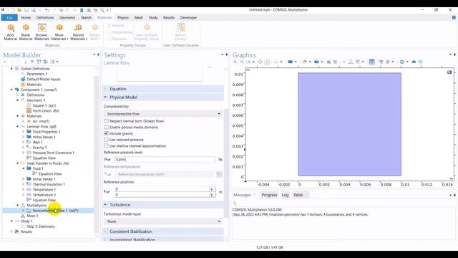Click the open folder icon in quick access toolbar
Image resolution: width=458 pixels, height=258 pixels.
(19, 10)
